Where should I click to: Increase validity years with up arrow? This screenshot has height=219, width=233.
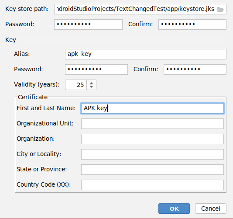91,83
